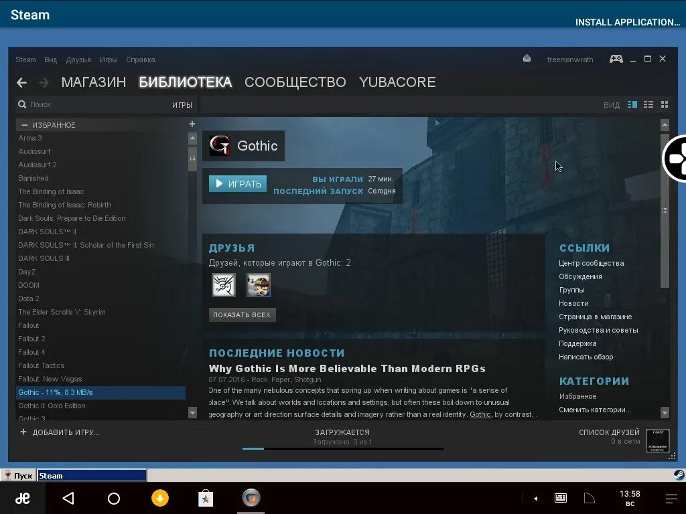Launch Big Picture mode gamepad icon
The height and width of the screenshot is (514, 686).
616,59
